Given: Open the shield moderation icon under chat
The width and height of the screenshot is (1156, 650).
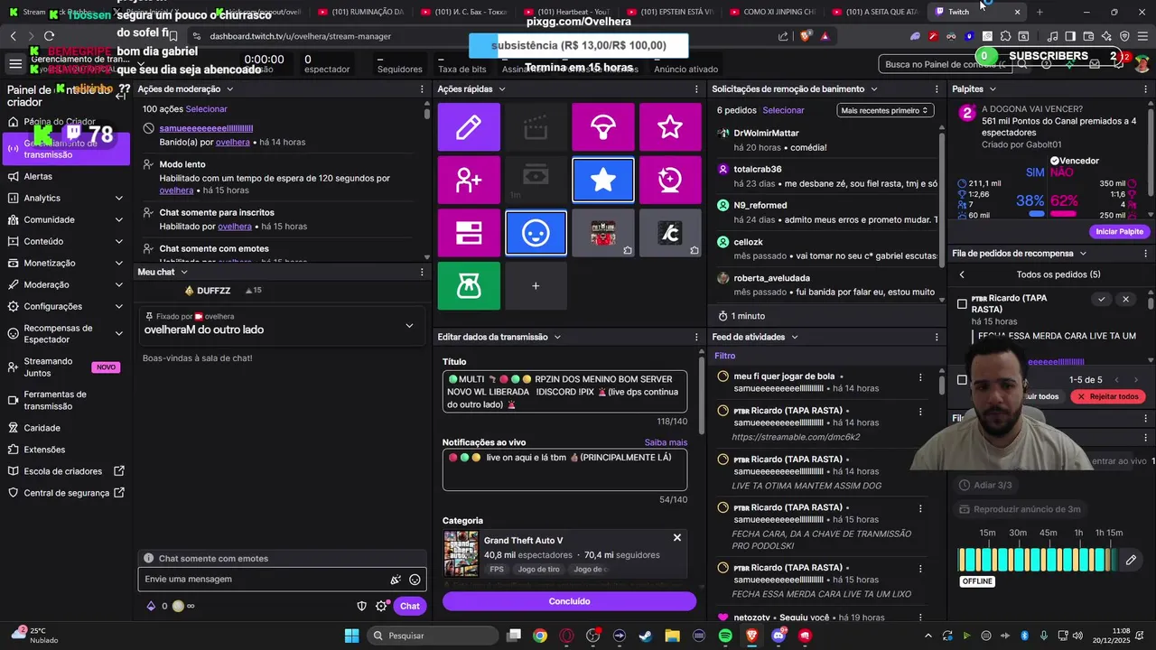Looking at the screenshot, I should (362, 606).
